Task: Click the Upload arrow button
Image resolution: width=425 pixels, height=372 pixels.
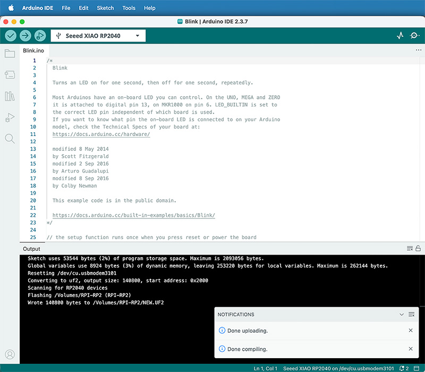Action: click(25, 36)
